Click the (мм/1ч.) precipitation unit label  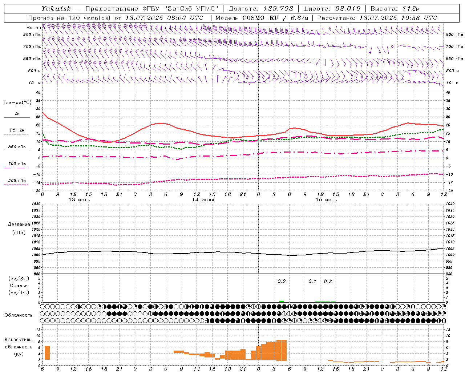19,292
